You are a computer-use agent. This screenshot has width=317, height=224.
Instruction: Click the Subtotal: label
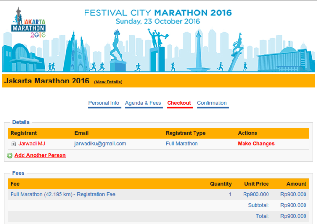258,205
